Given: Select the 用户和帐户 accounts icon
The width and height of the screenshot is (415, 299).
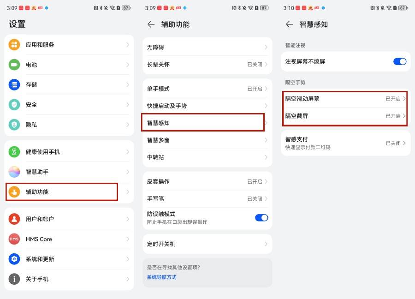Looking at the screenshot, I should [14, 219].
